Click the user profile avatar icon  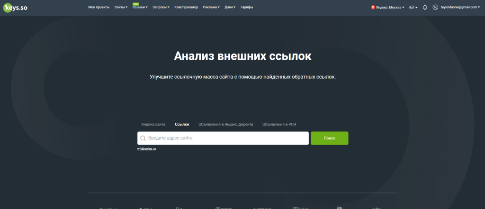pyautogui.click(x=436, y=7)
